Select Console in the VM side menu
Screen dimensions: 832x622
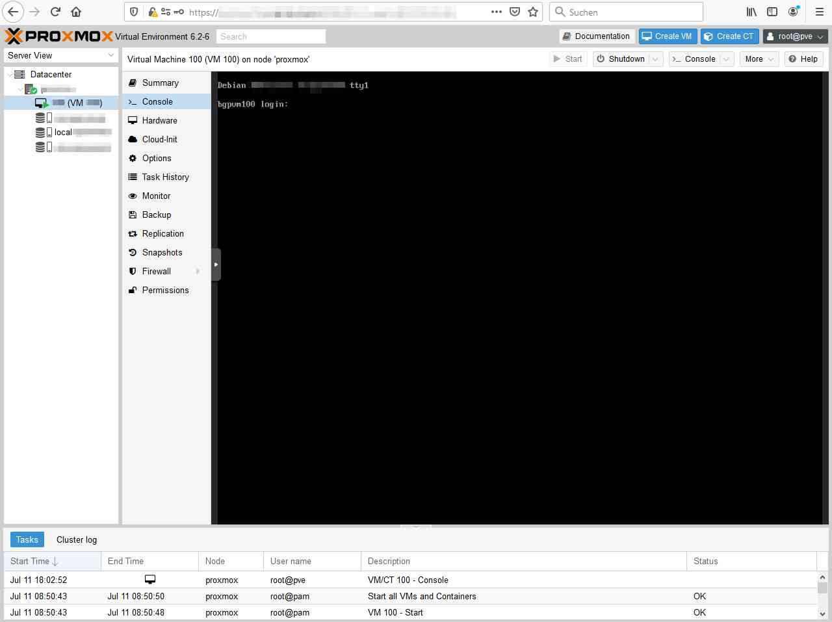click(x=166, y=101)
